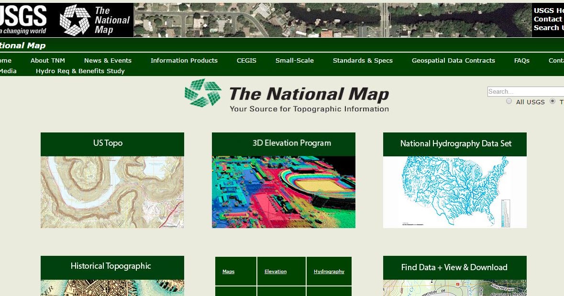Open the Information Products menu
Screen dimensions: 564x296
pyautogui.click(x=184, y=61)
